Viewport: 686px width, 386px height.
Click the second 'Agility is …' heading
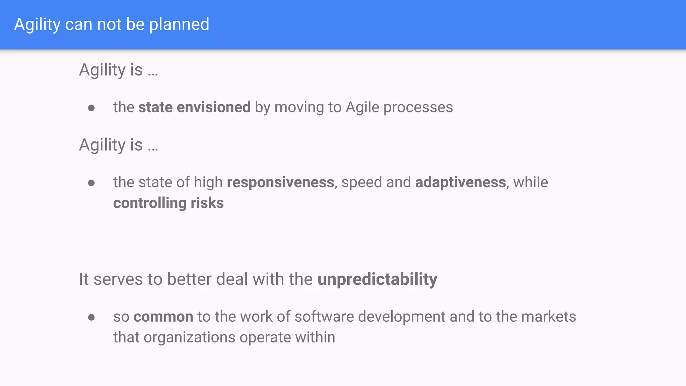click(119, 145)
